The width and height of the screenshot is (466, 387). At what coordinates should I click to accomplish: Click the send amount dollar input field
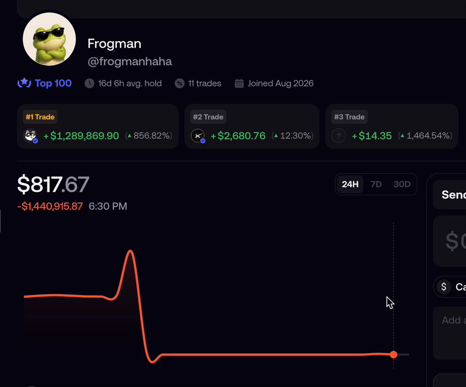coord(450,241)
